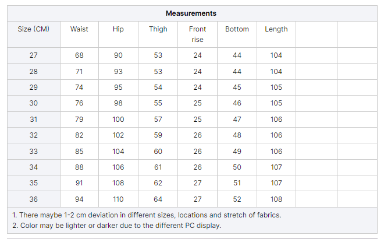
Task: Click the Measurements table title
Action: pyautogui.click(x=191, y=13)
